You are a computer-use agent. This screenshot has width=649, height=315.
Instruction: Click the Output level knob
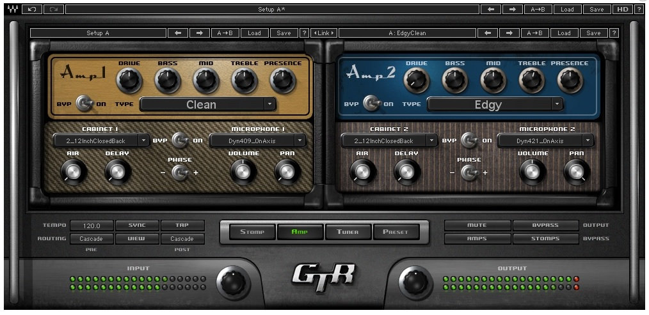pyautogui.click(x=415, y=283)
